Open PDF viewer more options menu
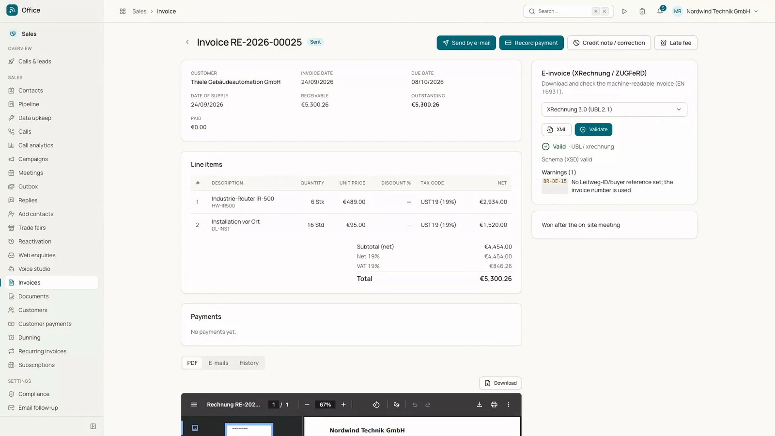Viewport: 775px width, 436px height. pos(509,405)
